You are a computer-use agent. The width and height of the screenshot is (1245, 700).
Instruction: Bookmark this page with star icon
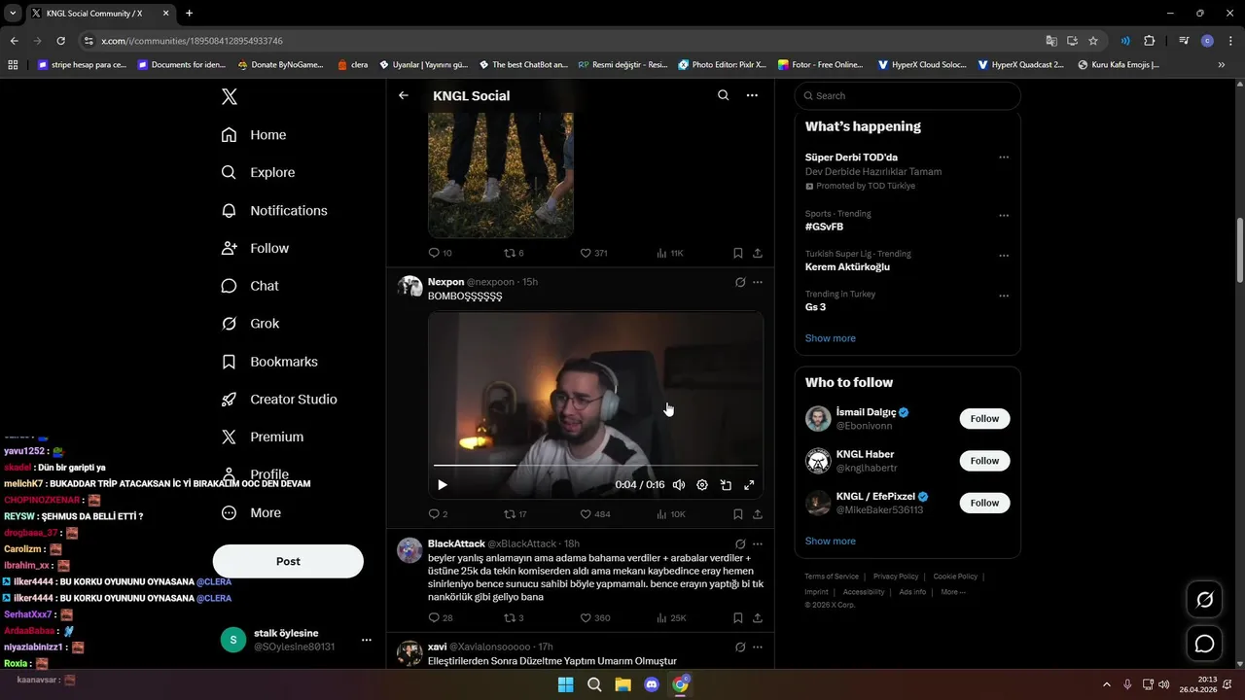[x=1093, y=41]
